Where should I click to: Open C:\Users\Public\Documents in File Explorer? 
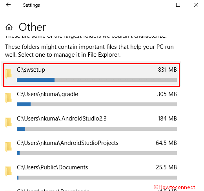click(91, 172)
